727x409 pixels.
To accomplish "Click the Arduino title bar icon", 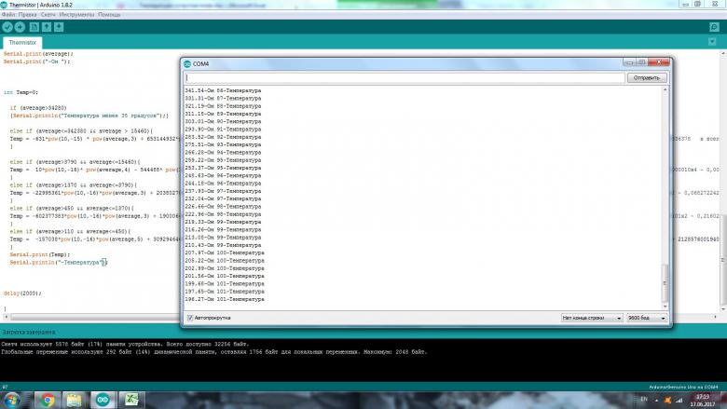I will tap(4, 5).
